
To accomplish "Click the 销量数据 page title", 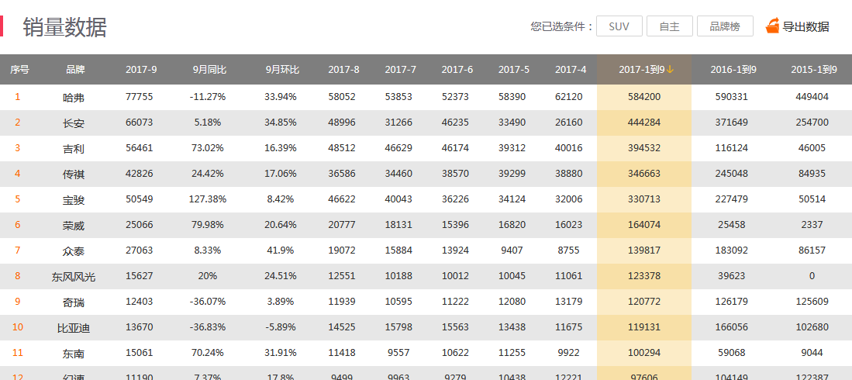I will [64, 27].
